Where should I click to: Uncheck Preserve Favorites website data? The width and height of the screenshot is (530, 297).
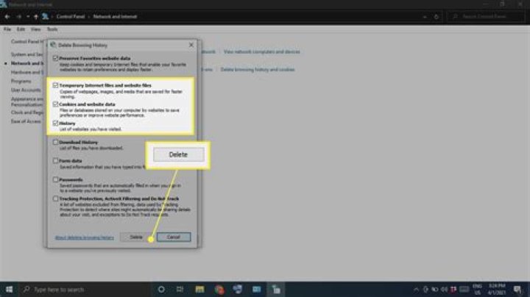tap(55, 58)
